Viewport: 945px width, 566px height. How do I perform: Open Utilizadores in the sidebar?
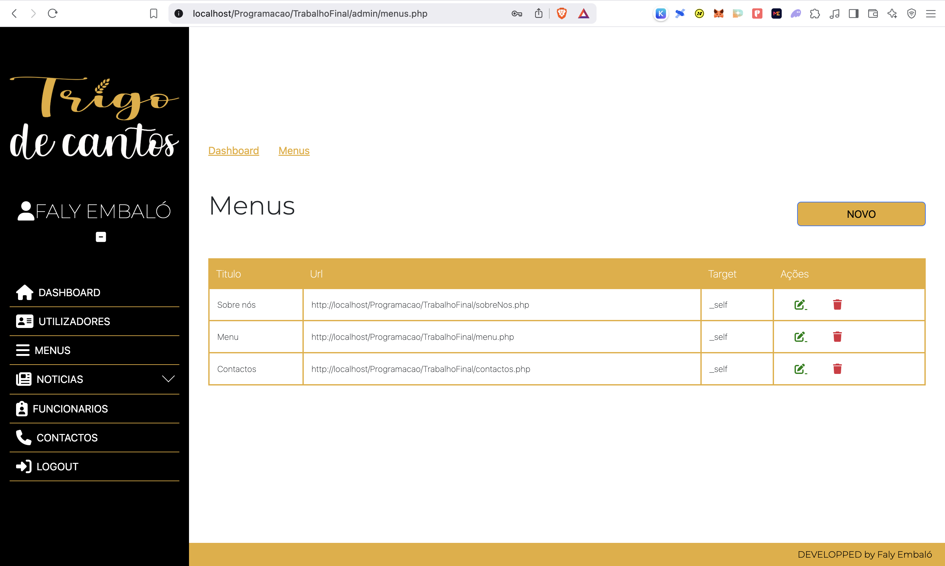[x=74, y=322]
